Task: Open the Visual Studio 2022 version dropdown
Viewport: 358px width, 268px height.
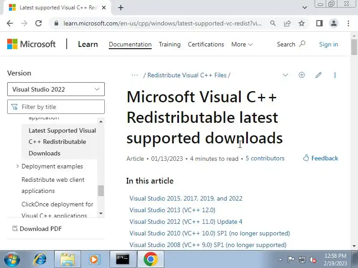Action: click(56, 89)
